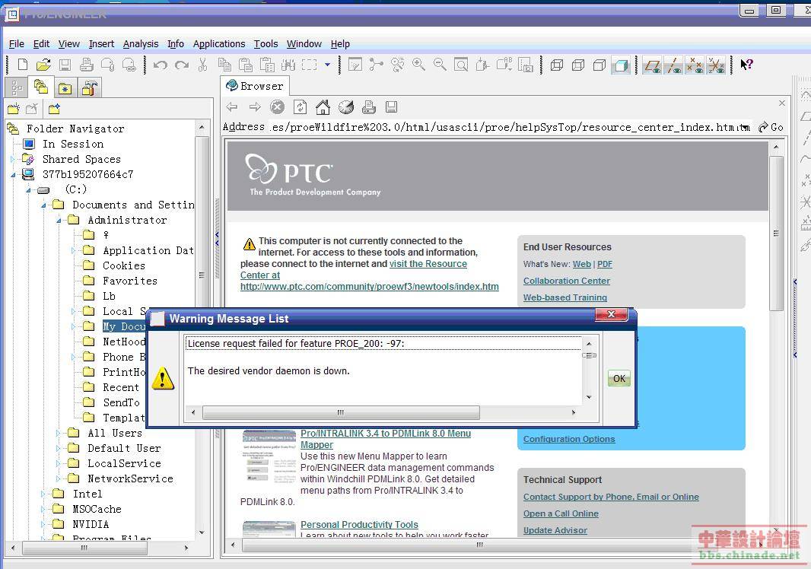Toggle datum points display
This screenshot has height=569, width=811.
pyautogui.click(x=695, y=65)
